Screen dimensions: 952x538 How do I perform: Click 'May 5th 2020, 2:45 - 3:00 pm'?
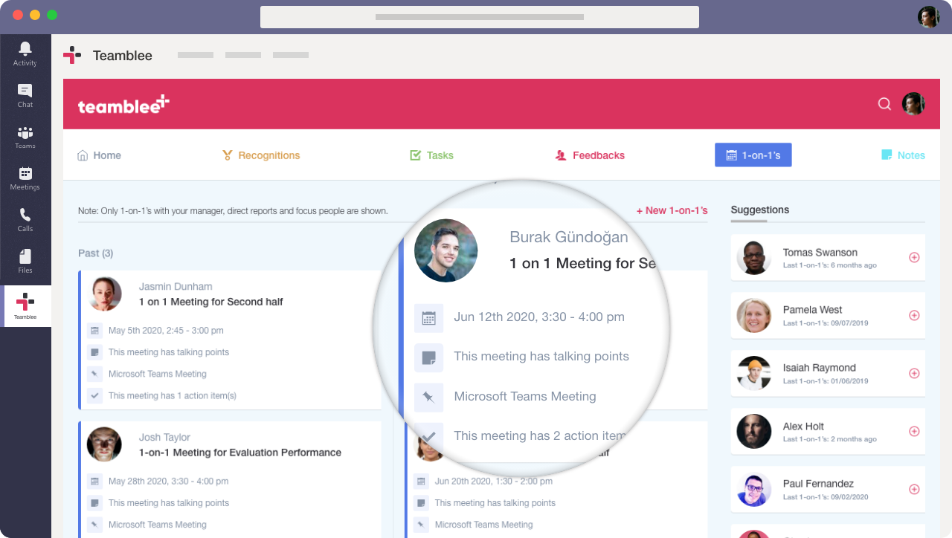166,331
